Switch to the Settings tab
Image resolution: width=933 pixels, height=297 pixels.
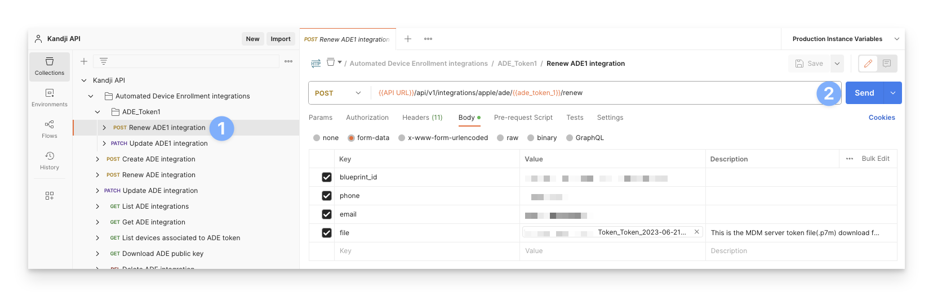[x=610, y=118]
